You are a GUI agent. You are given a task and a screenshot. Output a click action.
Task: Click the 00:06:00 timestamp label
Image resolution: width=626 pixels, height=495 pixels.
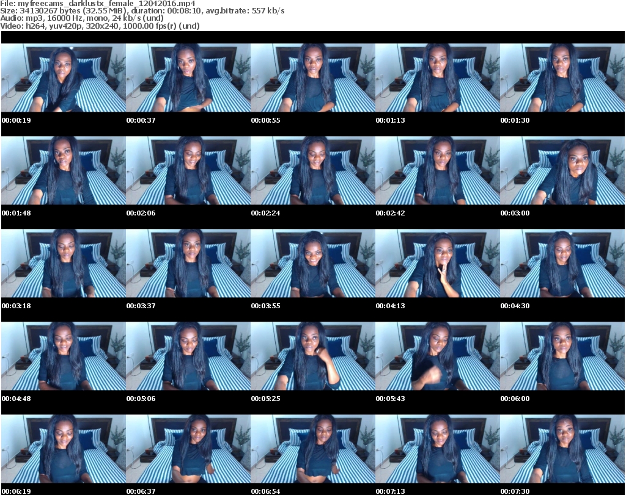pos(515,399)
